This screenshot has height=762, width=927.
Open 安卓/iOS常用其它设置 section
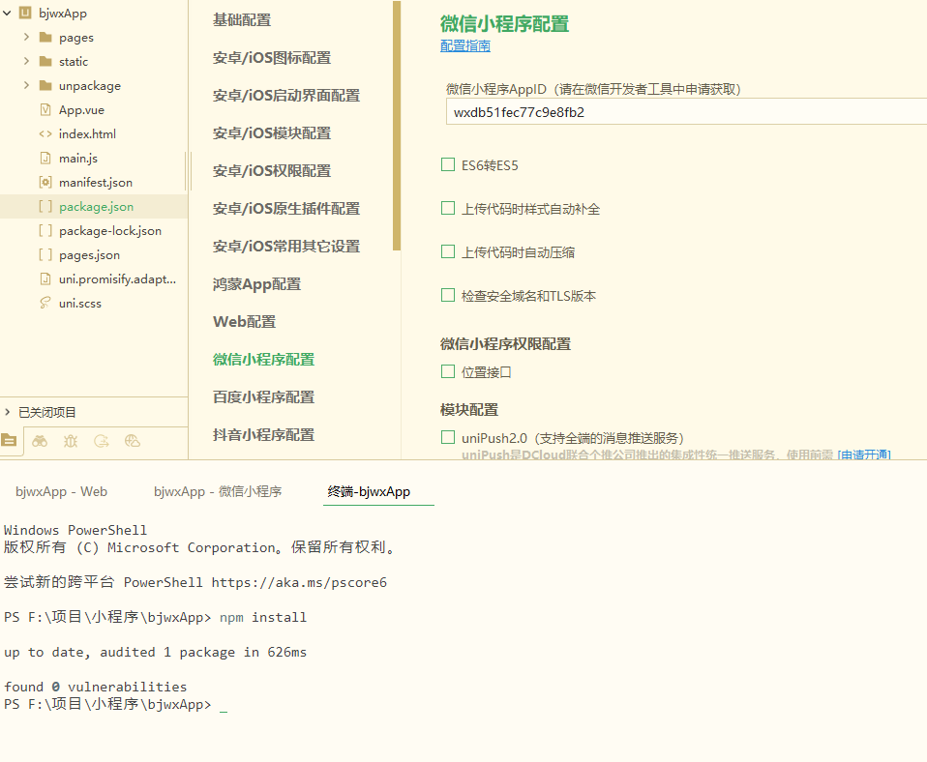[286, 247]
